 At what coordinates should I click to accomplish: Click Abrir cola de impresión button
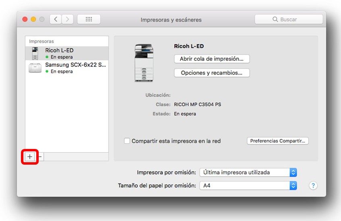click(x=212, y=59)
